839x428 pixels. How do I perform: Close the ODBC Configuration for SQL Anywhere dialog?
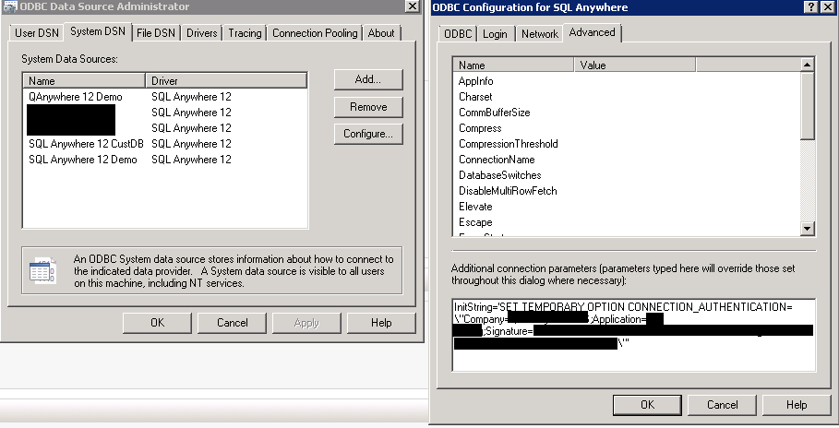click(x=827, y=7)
